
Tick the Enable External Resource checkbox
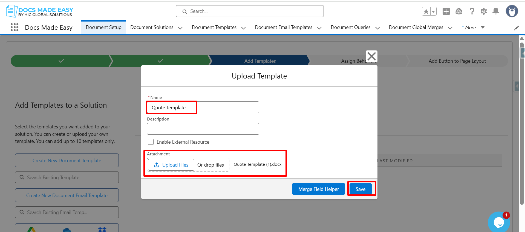coord(151,142)
